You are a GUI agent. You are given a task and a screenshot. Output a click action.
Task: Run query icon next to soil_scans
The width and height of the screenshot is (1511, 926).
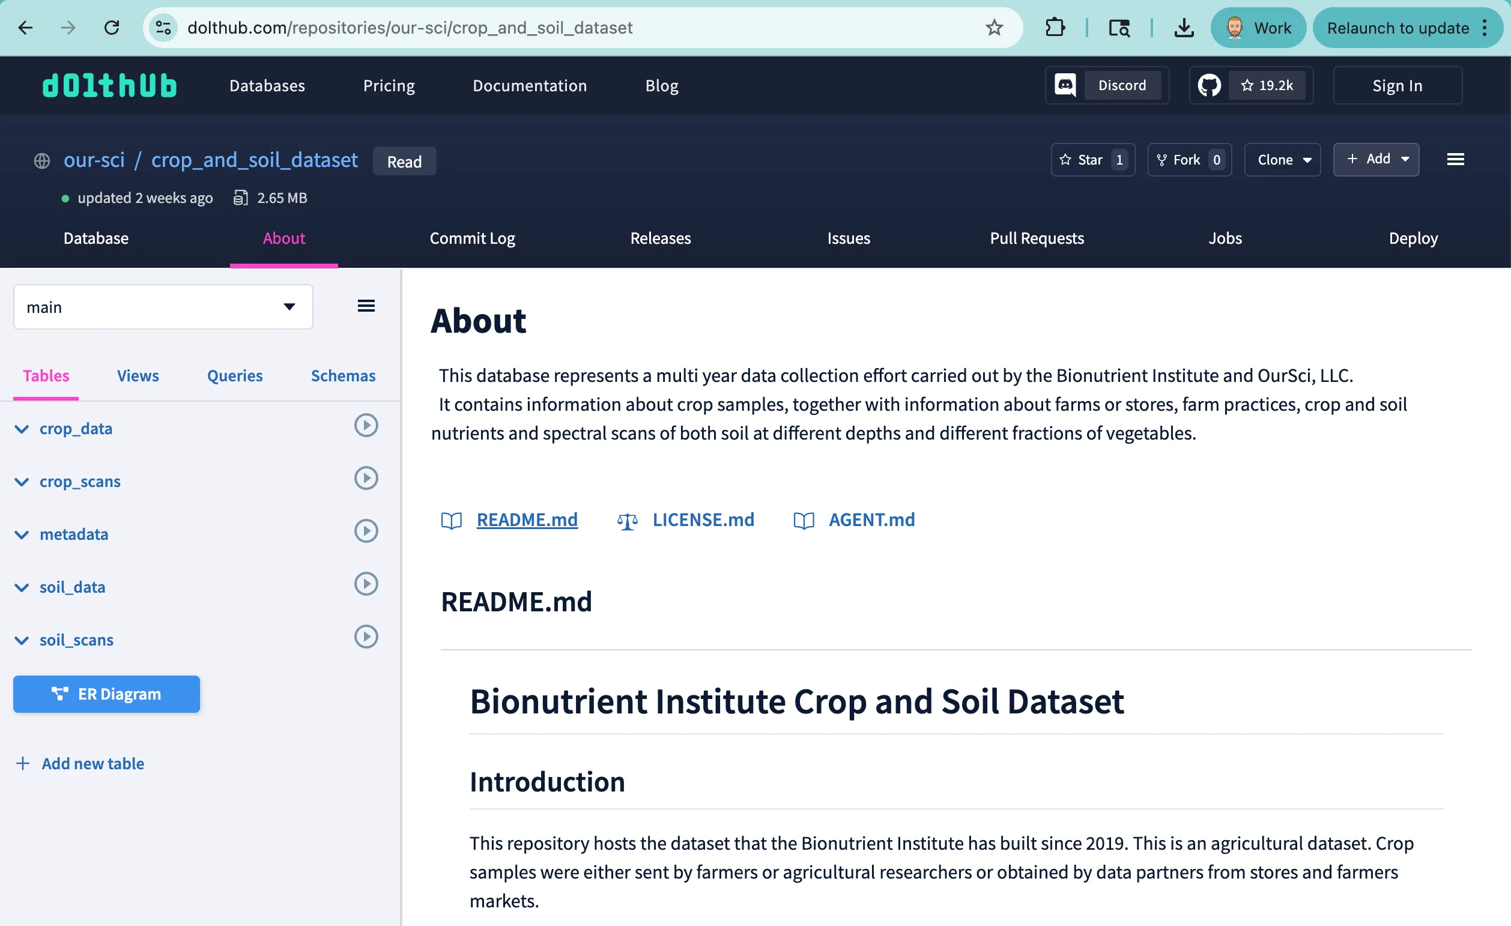366,637
